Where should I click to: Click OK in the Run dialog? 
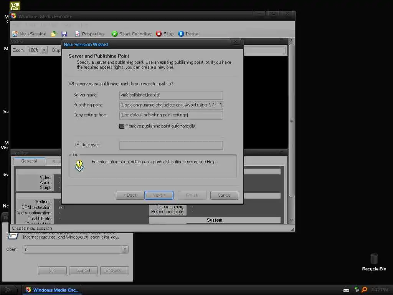coord(52,270)
